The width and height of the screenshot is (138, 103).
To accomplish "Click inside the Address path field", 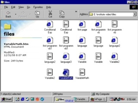I will click(x=111, y=14).
